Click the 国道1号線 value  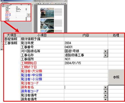72,51
